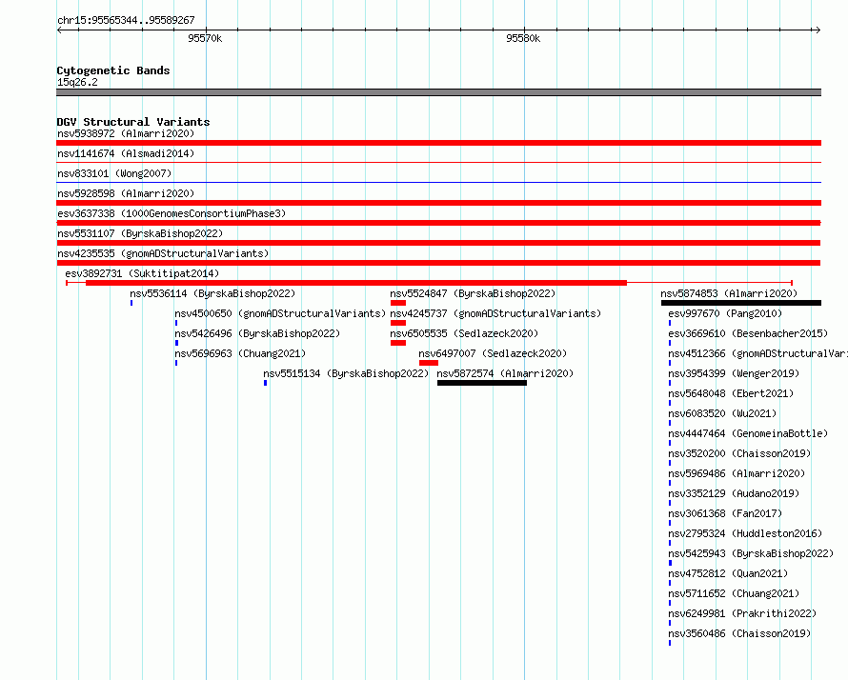
Task: Click nsv5648048 (Ebert2021) label
Action: (x=731, y=393)
